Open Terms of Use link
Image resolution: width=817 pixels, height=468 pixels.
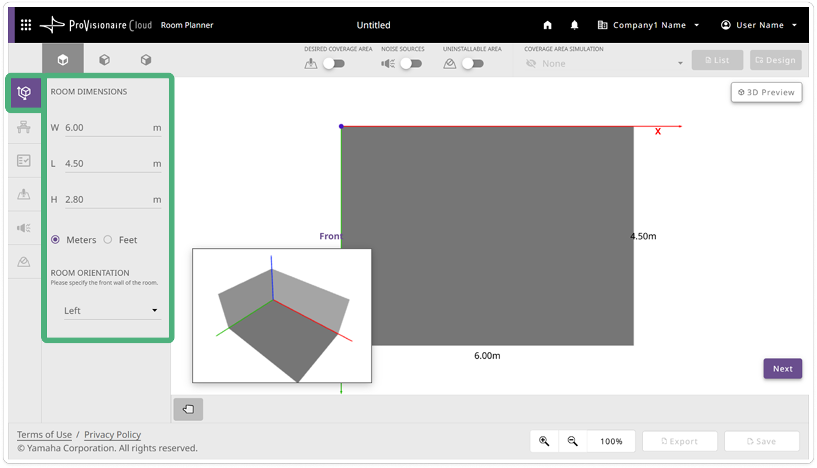44,435
